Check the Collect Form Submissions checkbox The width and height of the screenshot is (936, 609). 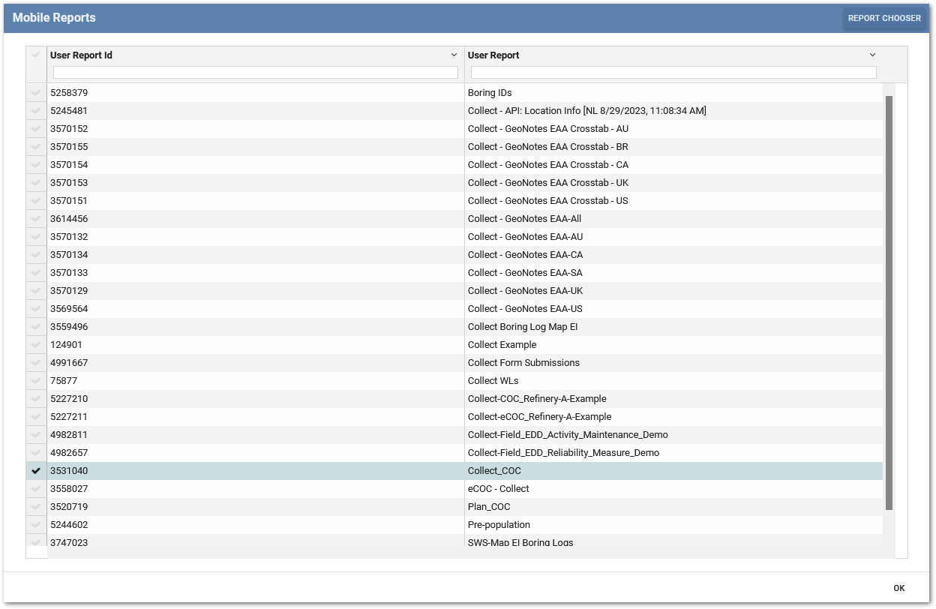(36, 362)
